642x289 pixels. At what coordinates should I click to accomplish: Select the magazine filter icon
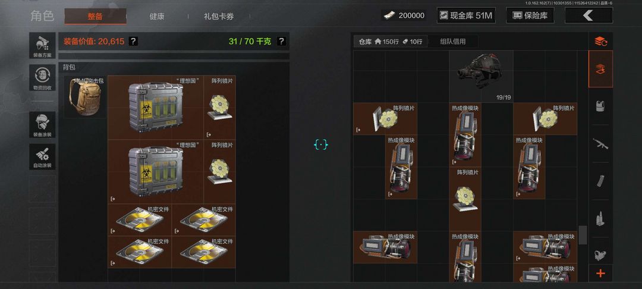(x=600, y=181)
